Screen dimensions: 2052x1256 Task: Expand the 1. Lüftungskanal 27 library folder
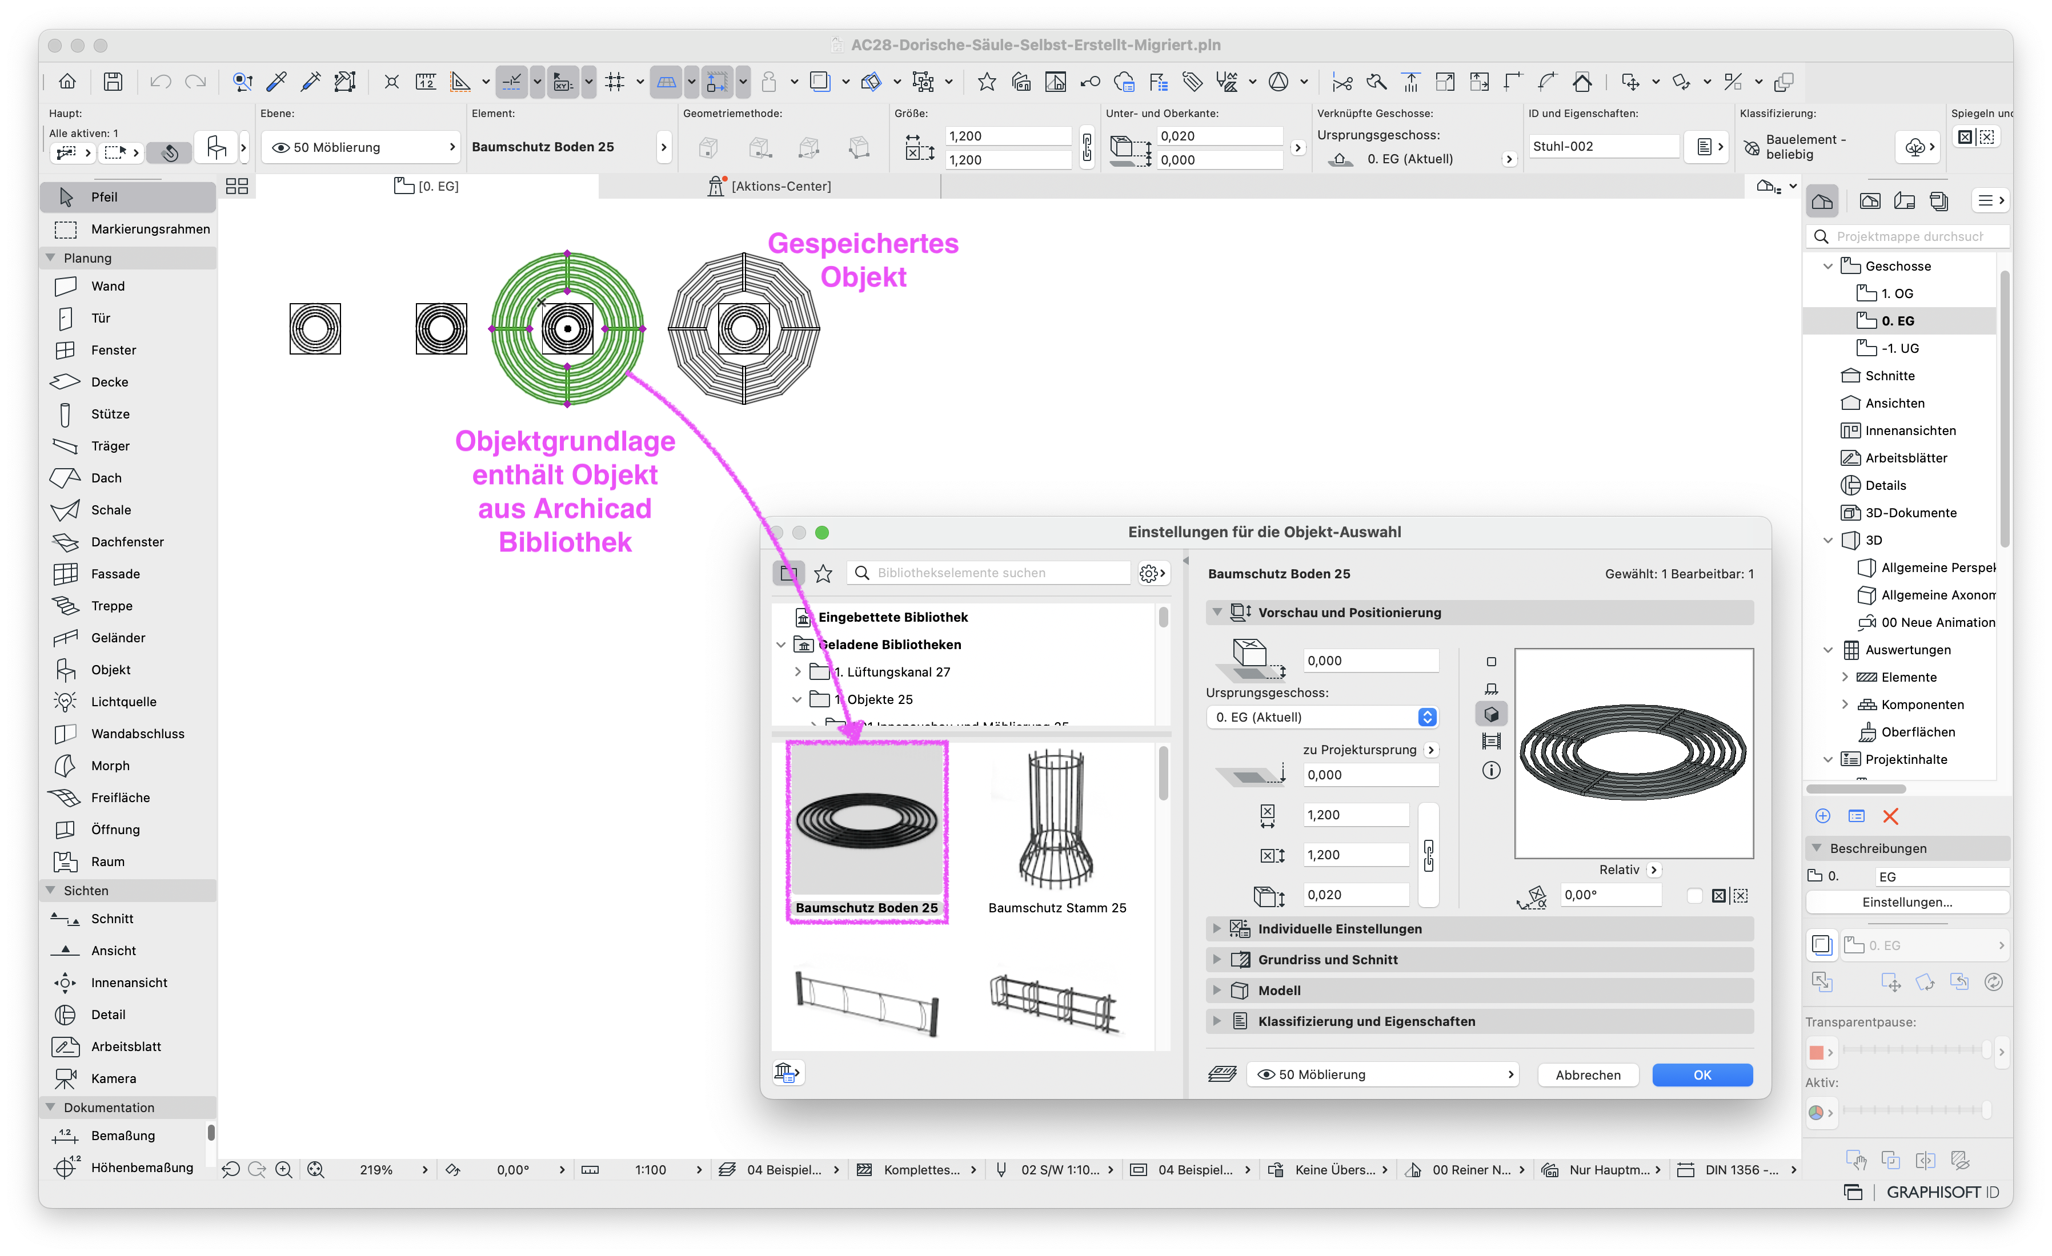[x=797, y=672]
